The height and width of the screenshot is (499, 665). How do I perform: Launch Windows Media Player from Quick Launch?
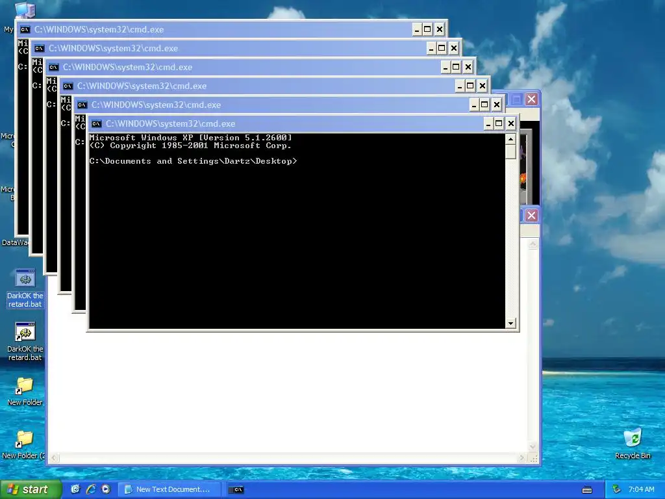click(x=106, y=489)
